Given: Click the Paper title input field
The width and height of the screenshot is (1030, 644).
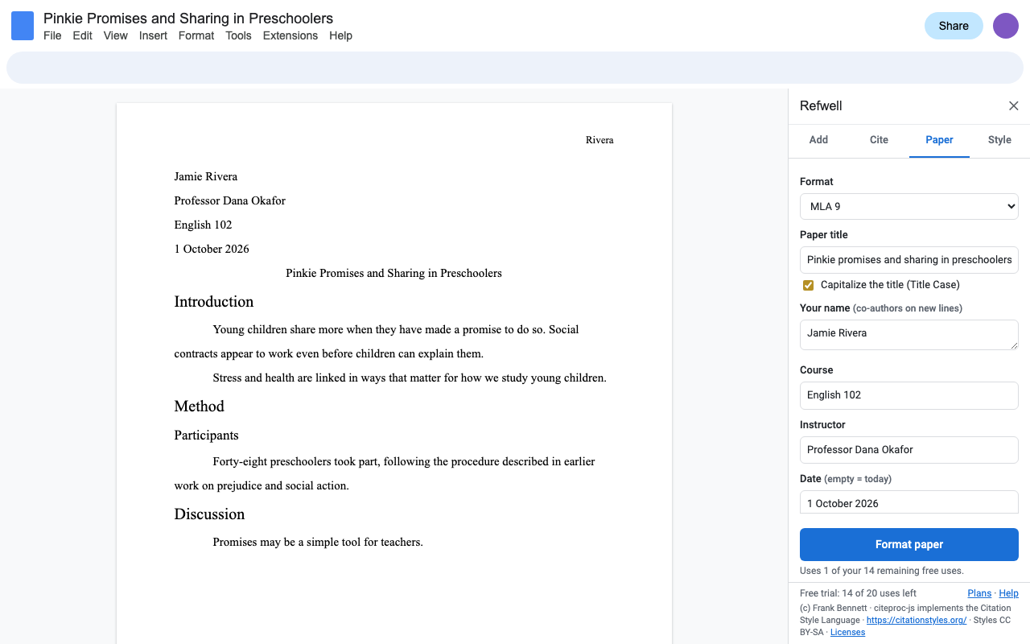Looking at the screenshot, I should 909,260.
